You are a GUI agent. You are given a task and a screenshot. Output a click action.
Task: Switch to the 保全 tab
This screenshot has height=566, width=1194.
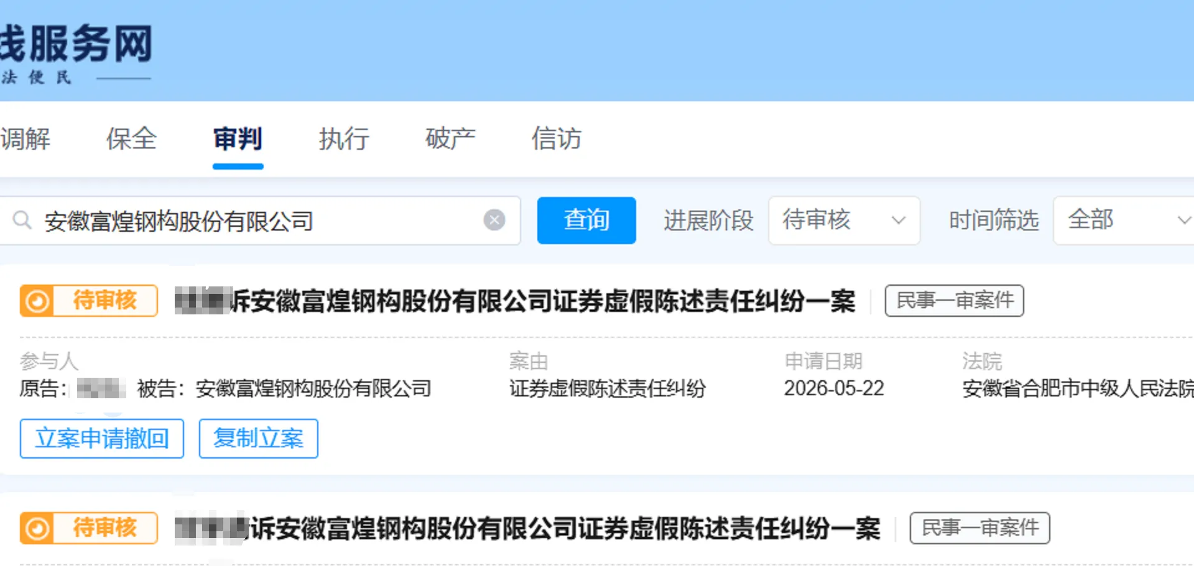131,139
